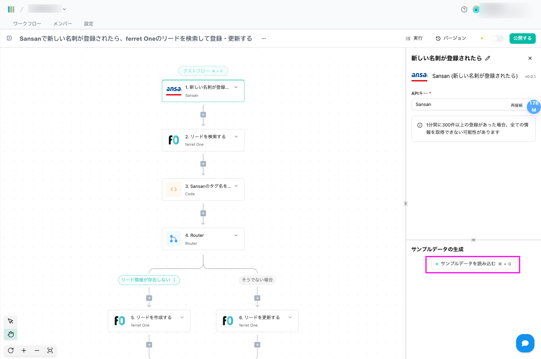Expand the Router step chevron

click(236, 235)
